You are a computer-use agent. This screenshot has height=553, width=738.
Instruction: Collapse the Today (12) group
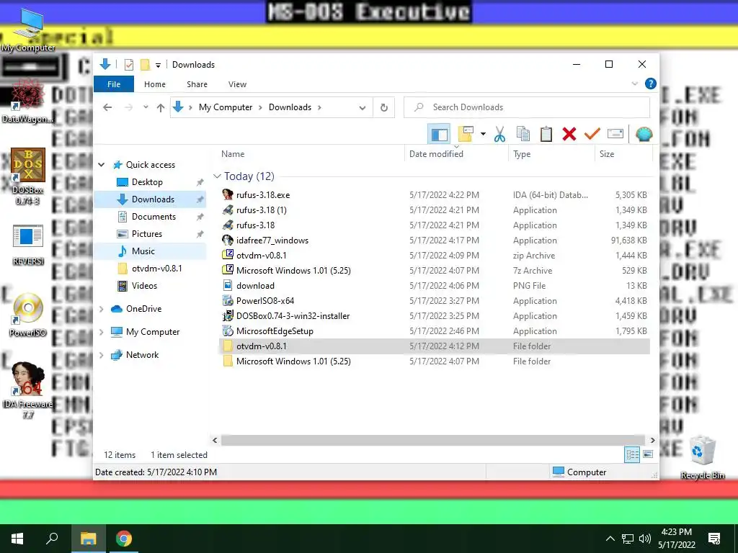point(217,176)
